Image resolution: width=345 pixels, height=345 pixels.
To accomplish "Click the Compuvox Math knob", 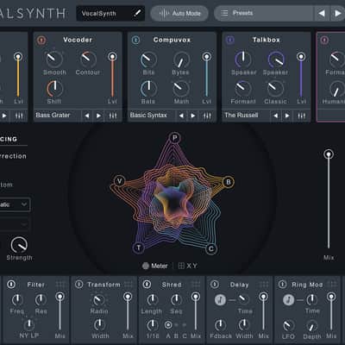I will [181, 89].
